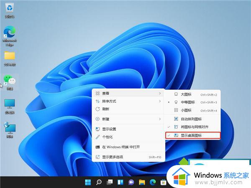Expand the 新建 submenu

point(128,119)
